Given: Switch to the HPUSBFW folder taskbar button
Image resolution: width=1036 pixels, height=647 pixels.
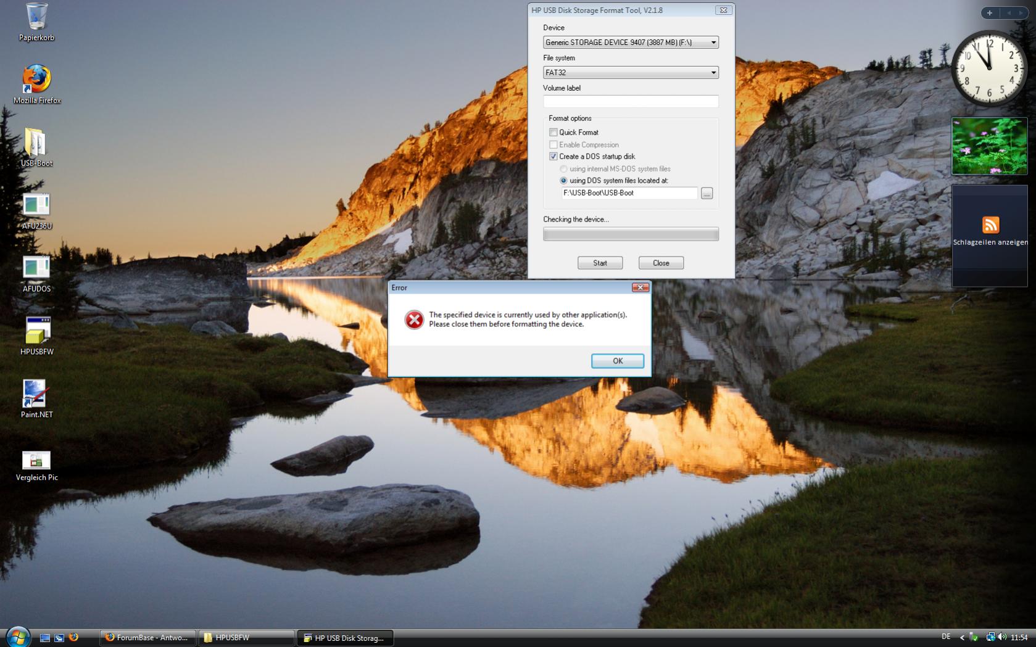Looking at the screenshot, I should [246, 638].
